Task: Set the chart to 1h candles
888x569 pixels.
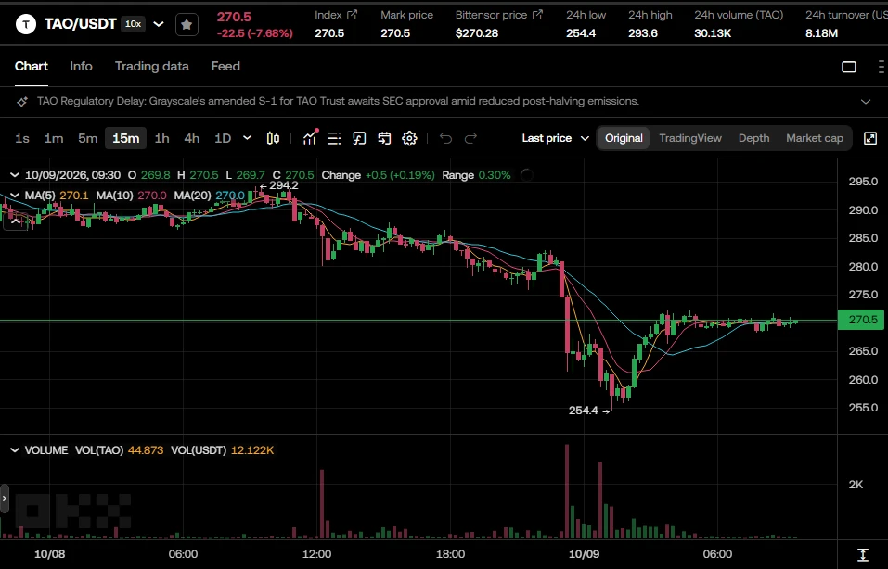Action: (162, 139)
